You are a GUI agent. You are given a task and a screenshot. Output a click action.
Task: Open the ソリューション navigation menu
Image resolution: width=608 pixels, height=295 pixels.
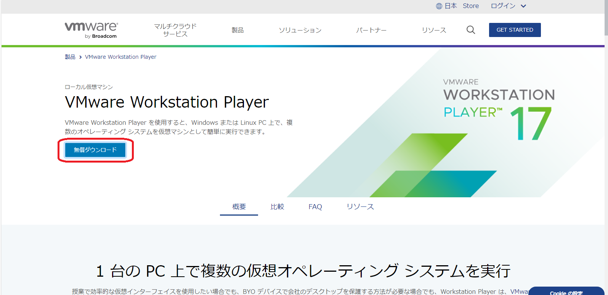click(x=300, y=30)
